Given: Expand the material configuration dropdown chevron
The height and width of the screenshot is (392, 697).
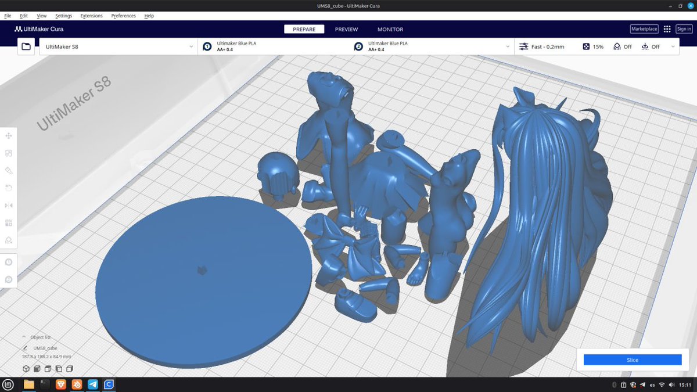Looking at the screenshot, I should (x=508, y=46).
